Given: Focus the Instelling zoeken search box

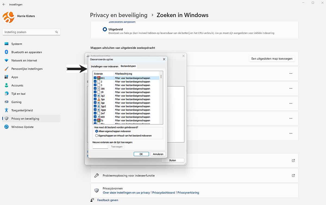Looking at the screenshot, I should tap(31, 32).
